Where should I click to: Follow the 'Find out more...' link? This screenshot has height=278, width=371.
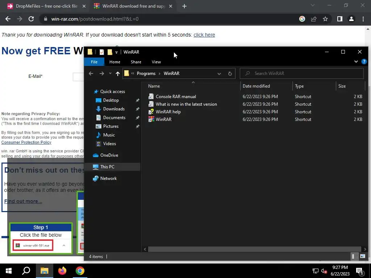click(23, 201)
